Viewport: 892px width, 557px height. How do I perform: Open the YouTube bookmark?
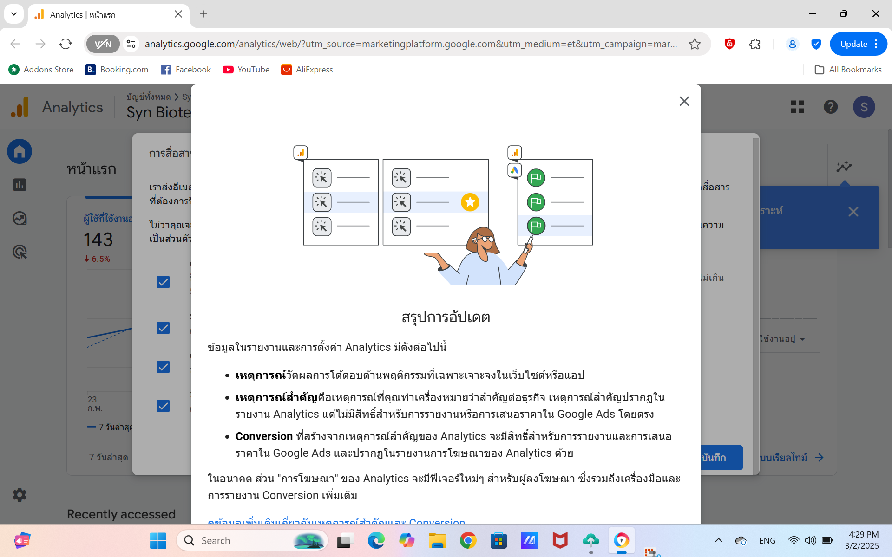tap(246, 70)
